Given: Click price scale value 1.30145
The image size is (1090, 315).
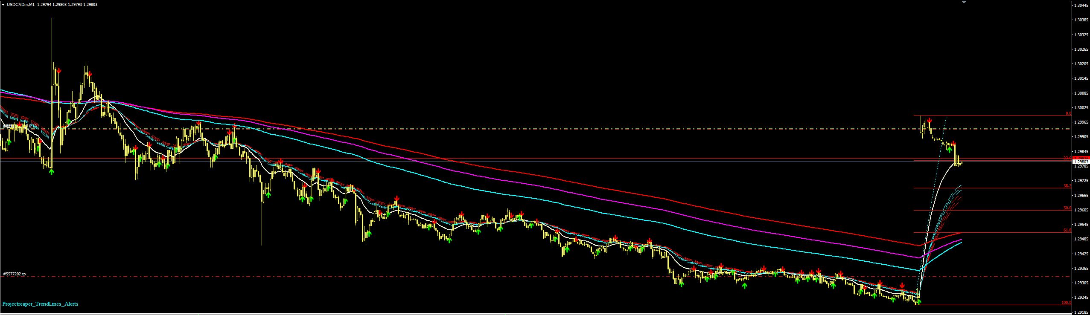Looking at the screenshot, I should coord(1080,78).
